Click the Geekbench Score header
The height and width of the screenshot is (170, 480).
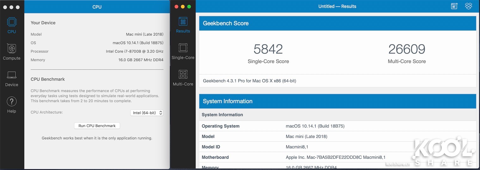(338, 23)
